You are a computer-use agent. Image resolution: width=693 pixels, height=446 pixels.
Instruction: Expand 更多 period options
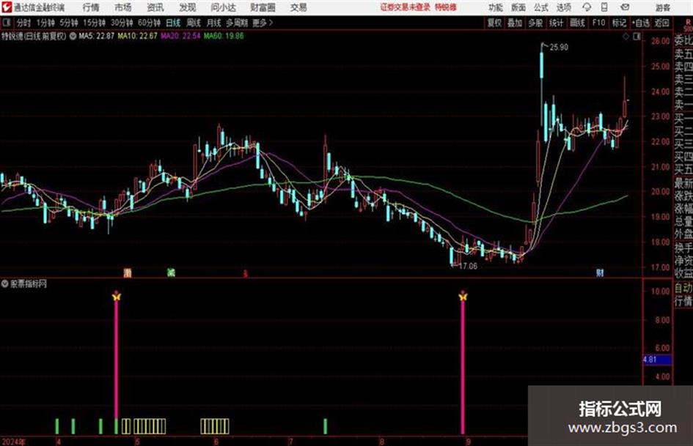point(263,23)
